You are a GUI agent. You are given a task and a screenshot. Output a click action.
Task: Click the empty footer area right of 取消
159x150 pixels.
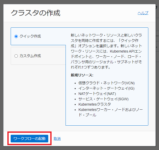(107, 139)
